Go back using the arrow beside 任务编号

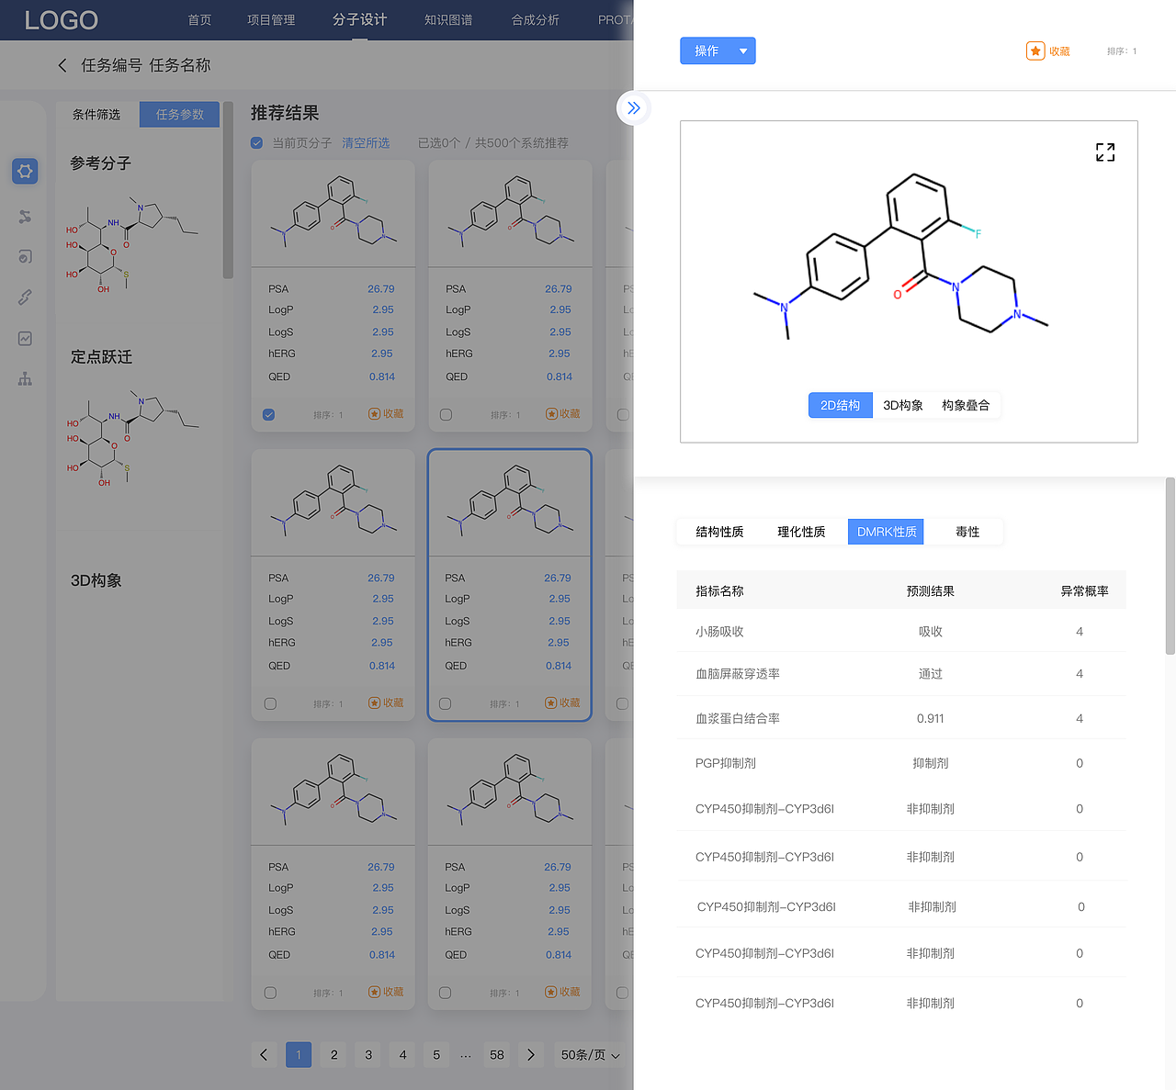coord(62,65)
